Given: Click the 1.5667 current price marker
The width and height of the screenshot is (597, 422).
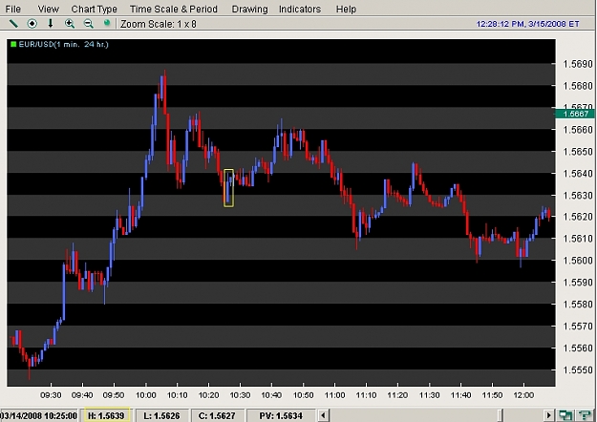Looking at the screenshot, I should [x=575, y=114].
